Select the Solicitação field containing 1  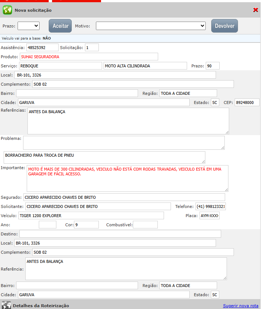[92, 47]
